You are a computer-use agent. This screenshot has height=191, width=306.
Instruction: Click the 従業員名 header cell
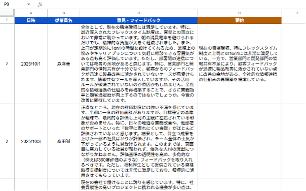[64, 20]
